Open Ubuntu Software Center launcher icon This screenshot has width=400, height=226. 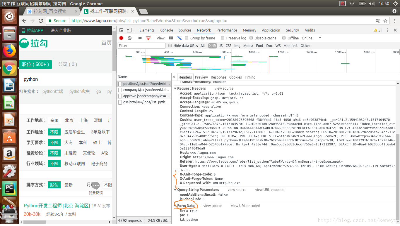[10, 137]
